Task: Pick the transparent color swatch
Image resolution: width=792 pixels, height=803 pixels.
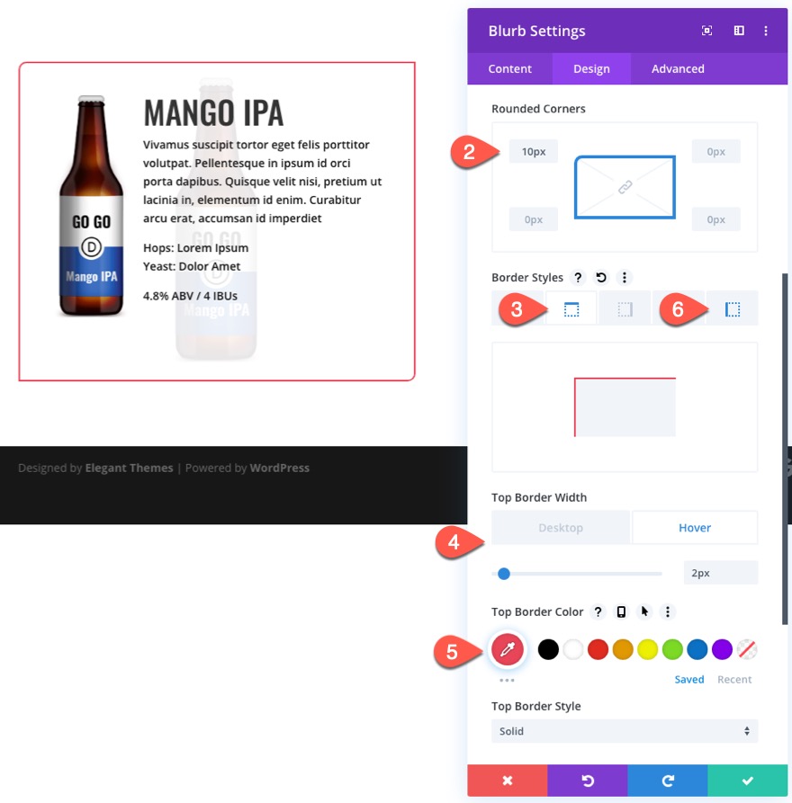Action: (747, 649)
